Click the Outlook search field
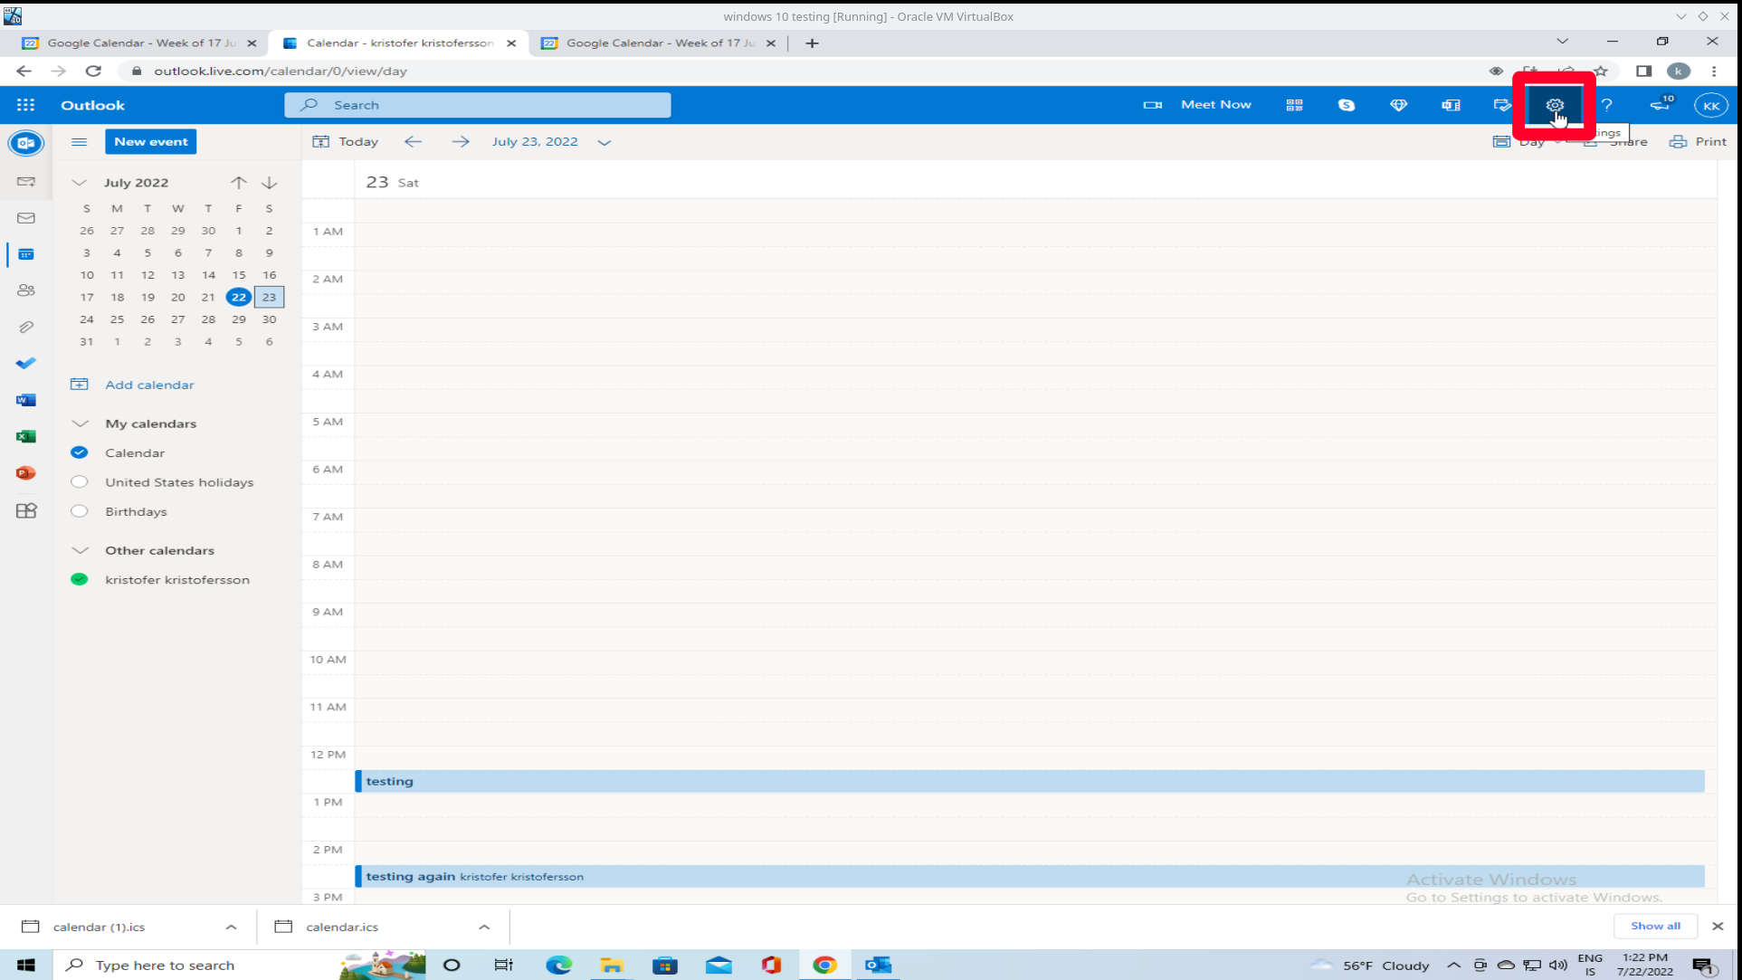Screen dimensions: 1742x980 point(489,105)
